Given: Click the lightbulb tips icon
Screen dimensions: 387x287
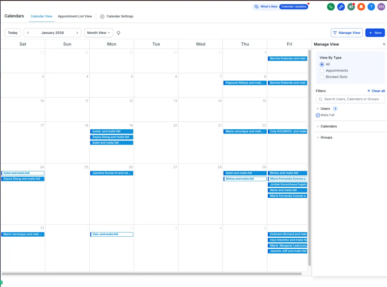Looking at the screenshot, I should (x=118, y=33).
